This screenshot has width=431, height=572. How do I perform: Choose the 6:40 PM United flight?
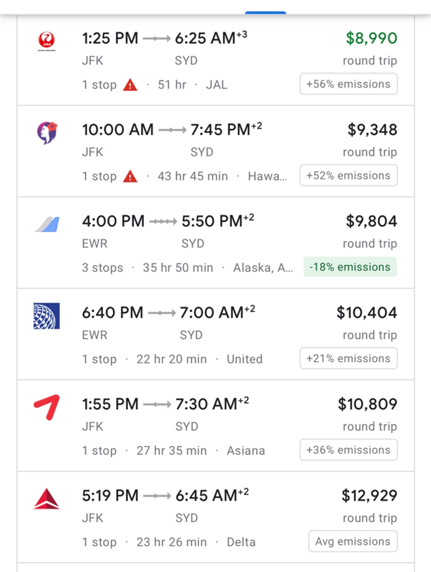(x=216, y=334)
